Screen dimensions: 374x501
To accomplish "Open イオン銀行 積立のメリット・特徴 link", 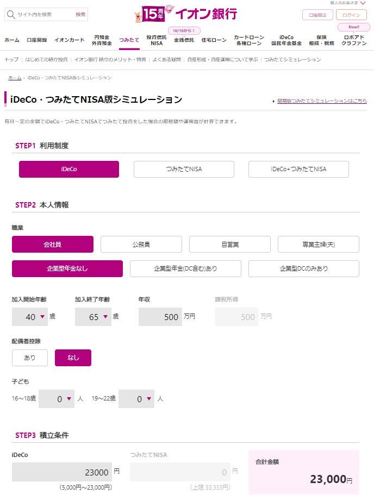I will 110,60.
